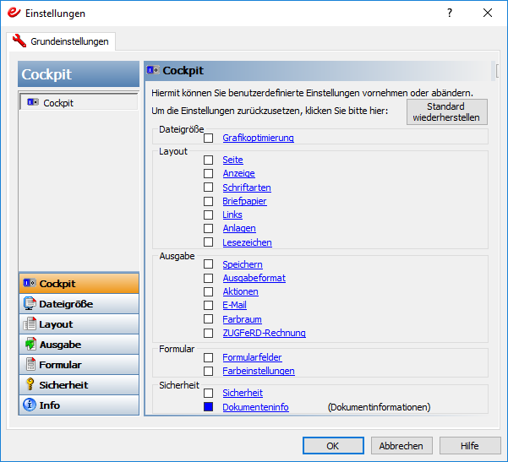Image resolution: width=508 pixels, height=462 pixels.
Task: Open the Farbraum link
Action: click(242, 319)
